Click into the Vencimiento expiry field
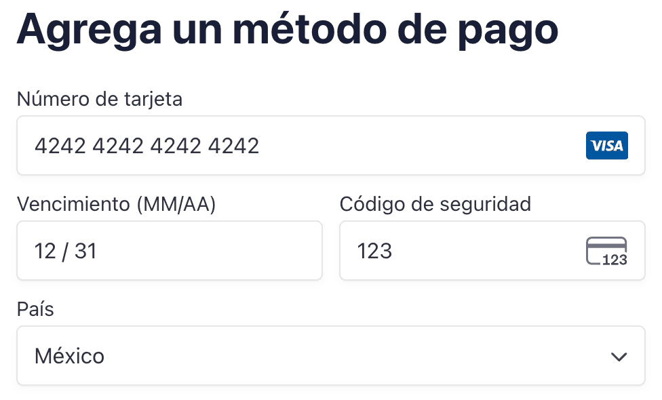This screenshot has height=400, width=662. click(203, 251)
